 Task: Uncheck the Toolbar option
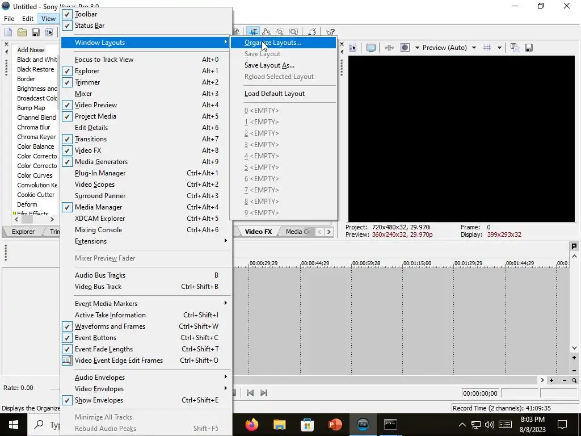(x=146, y=14)
